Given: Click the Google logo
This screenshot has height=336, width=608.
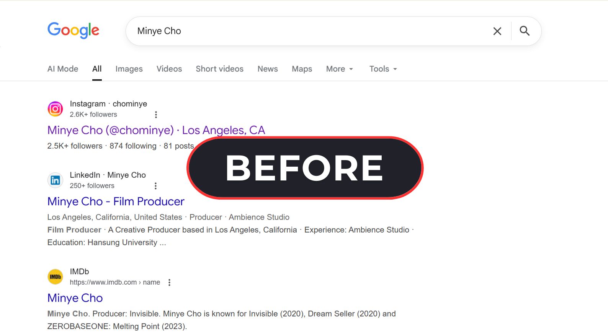Looking at the screenshot, I should pyautogui.click(x=73, y=30).
